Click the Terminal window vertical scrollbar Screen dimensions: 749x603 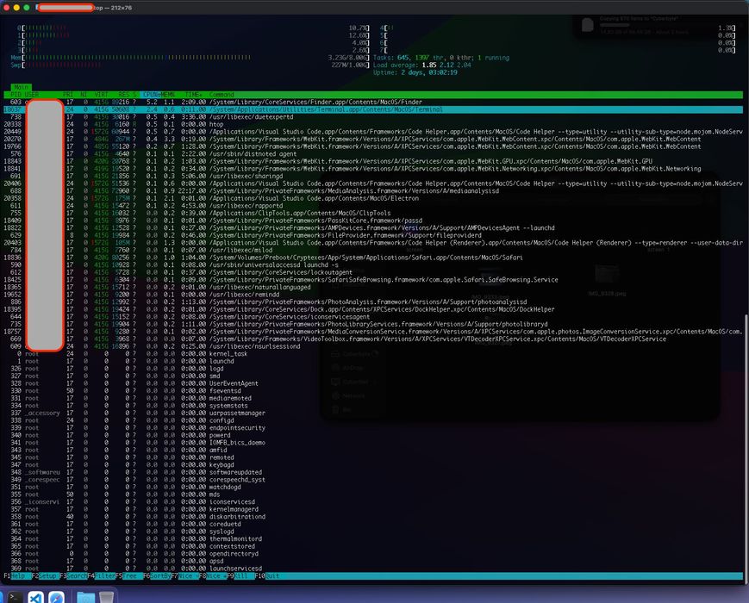746,448
